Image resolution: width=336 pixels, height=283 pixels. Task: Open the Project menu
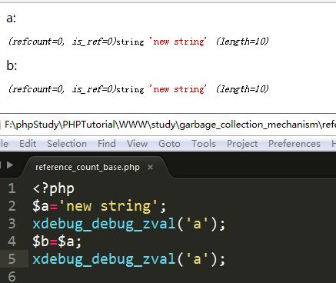coord(242,144)
